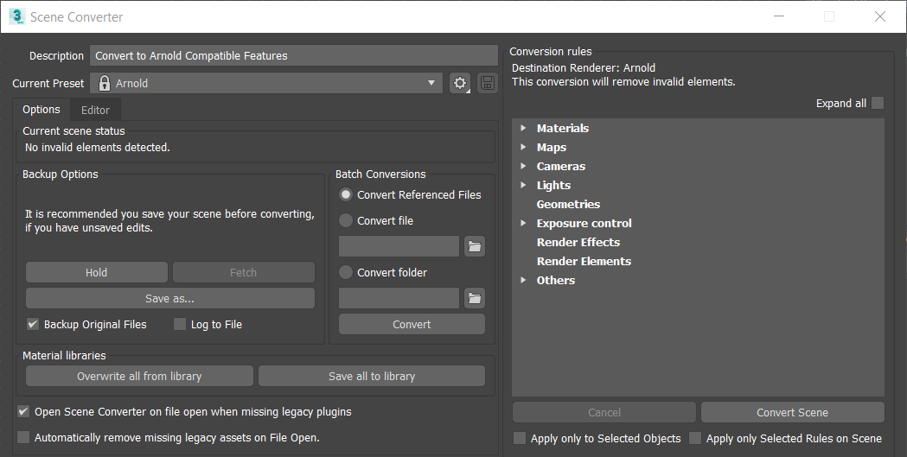907x457 pixels.
Task: Select Render Elements in the rules tree
Action: coord(584,262)
